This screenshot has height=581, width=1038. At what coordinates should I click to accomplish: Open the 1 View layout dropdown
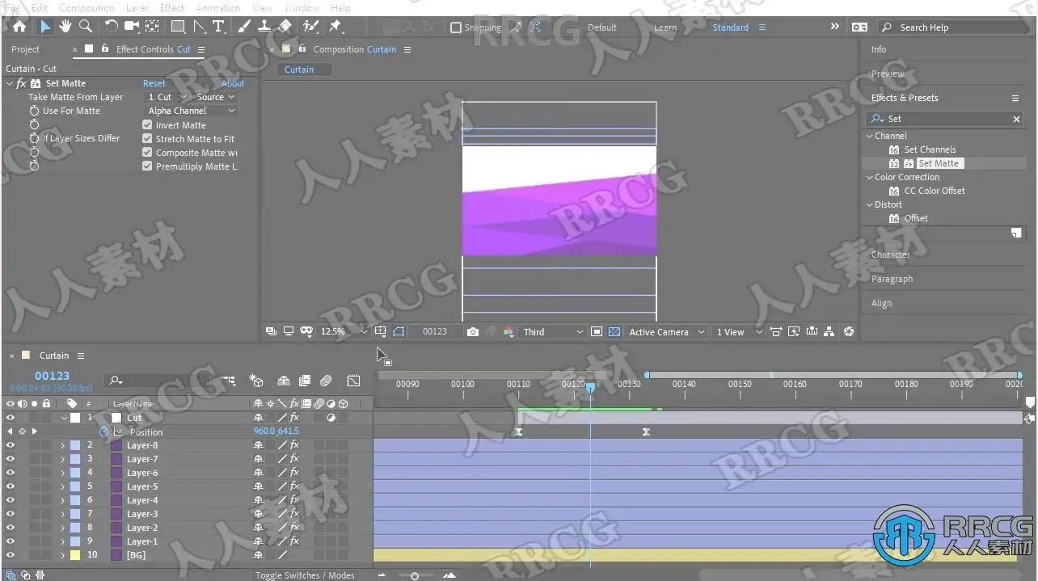pyautogui.click(x=738, y=331)
